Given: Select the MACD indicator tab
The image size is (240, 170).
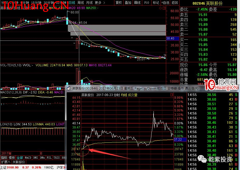Looking at the screenshot, I should [28, 158].
